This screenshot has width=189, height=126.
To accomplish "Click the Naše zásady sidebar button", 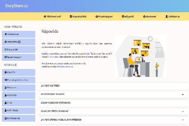I will [18, 111].
